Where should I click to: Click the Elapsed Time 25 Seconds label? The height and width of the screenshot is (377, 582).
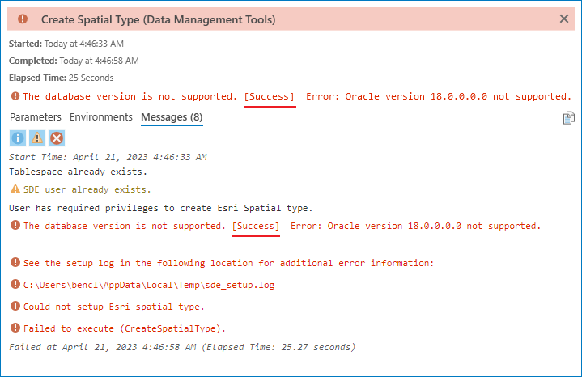point(62,78)
